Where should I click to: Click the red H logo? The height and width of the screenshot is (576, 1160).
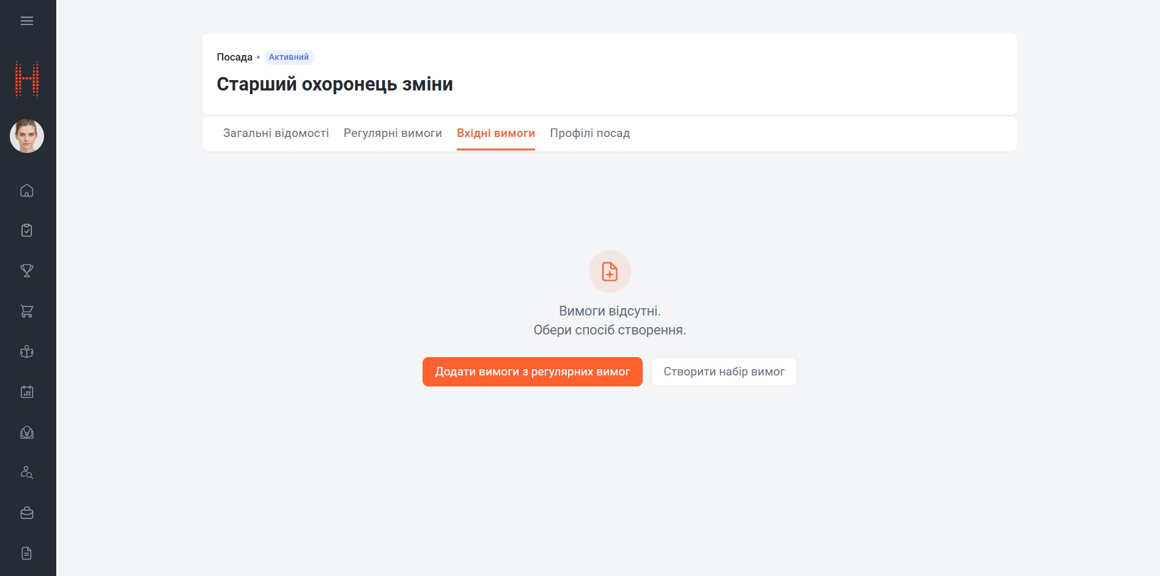(x=27, y=79)
